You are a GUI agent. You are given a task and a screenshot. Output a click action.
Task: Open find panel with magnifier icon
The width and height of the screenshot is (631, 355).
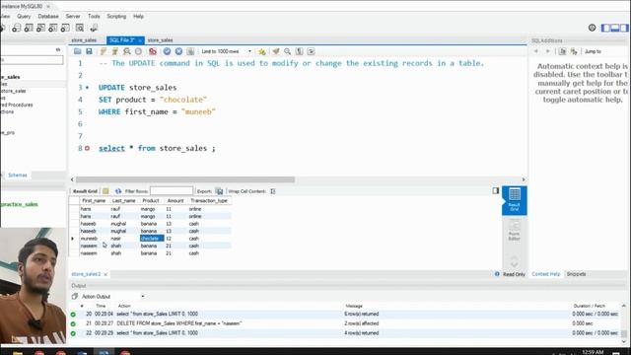click(x=287, y=51)
